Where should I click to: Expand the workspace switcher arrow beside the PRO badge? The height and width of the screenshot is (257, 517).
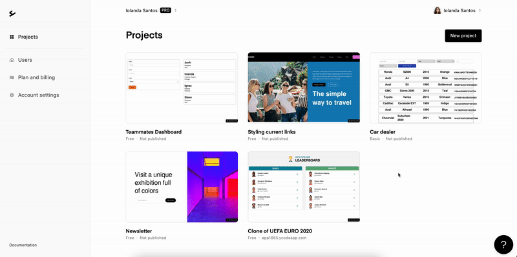pos(175,10)
